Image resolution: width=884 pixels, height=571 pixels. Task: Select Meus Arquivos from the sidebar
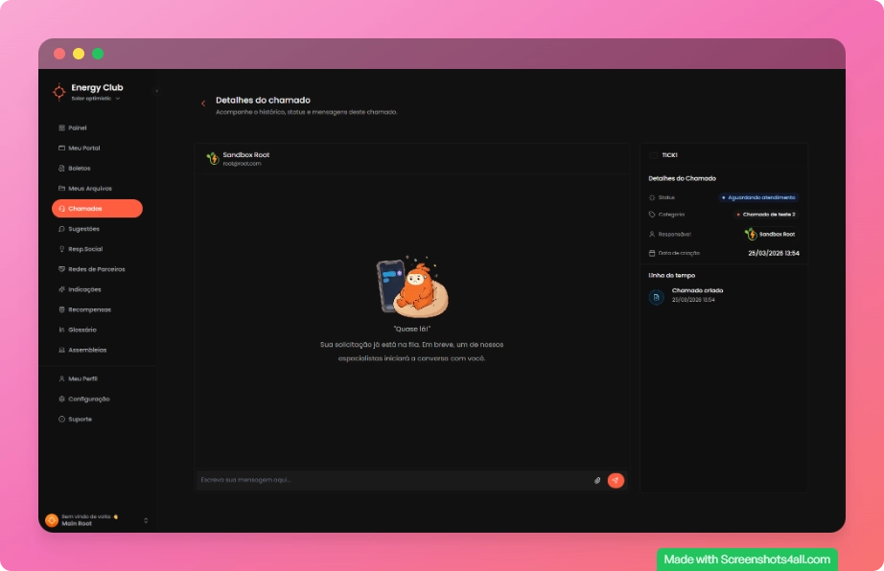tap(89, 188)
